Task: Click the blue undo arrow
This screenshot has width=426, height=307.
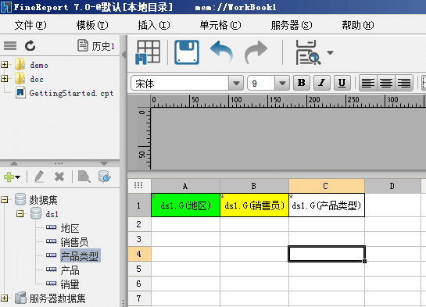Action: click(221, 52)
